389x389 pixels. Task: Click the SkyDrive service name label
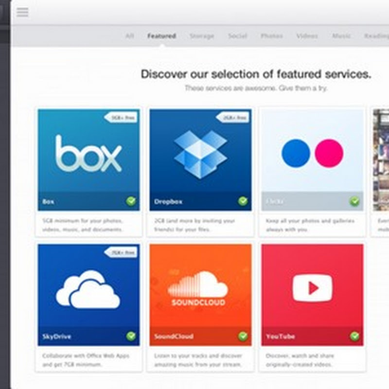tap(57, 336)
